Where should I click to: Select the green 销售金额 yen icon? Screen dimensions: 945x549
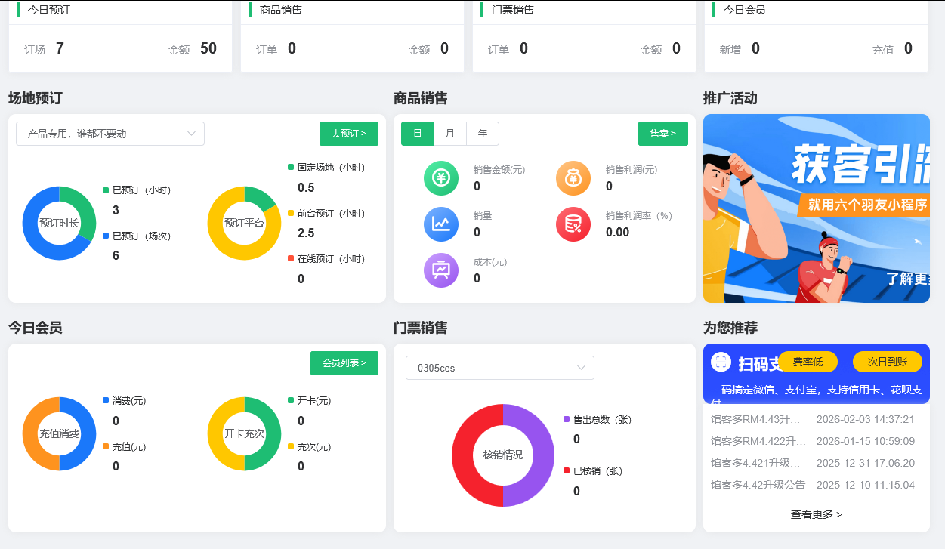[441, 178]
